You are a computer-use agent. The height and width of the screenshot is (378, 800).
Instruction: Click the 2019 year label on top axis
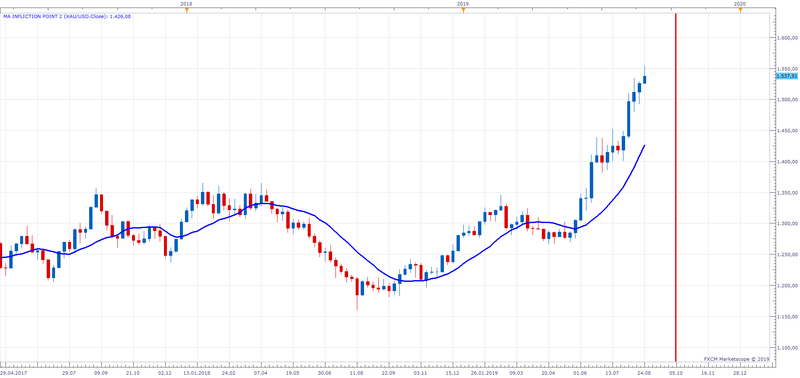pyautogui.click(x=463, y=4)
